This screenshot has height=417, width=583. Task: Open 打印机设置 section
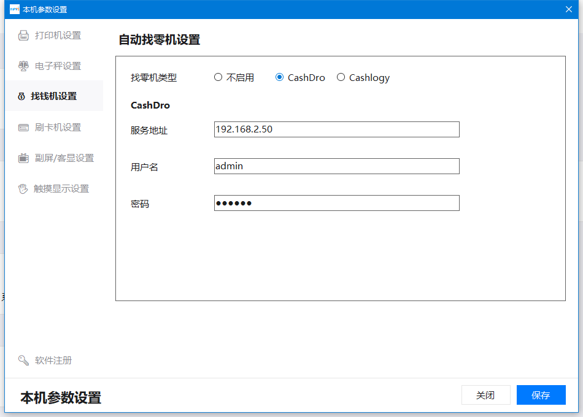pos(54,36)
